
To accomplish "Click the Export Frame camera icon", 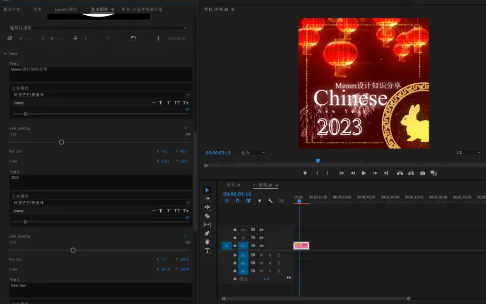I will [x=422, y=173].
